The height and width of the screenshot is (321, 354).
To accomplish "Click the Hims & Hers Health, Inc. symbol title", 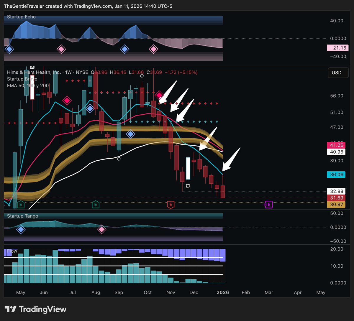I will tap(34, 72).
